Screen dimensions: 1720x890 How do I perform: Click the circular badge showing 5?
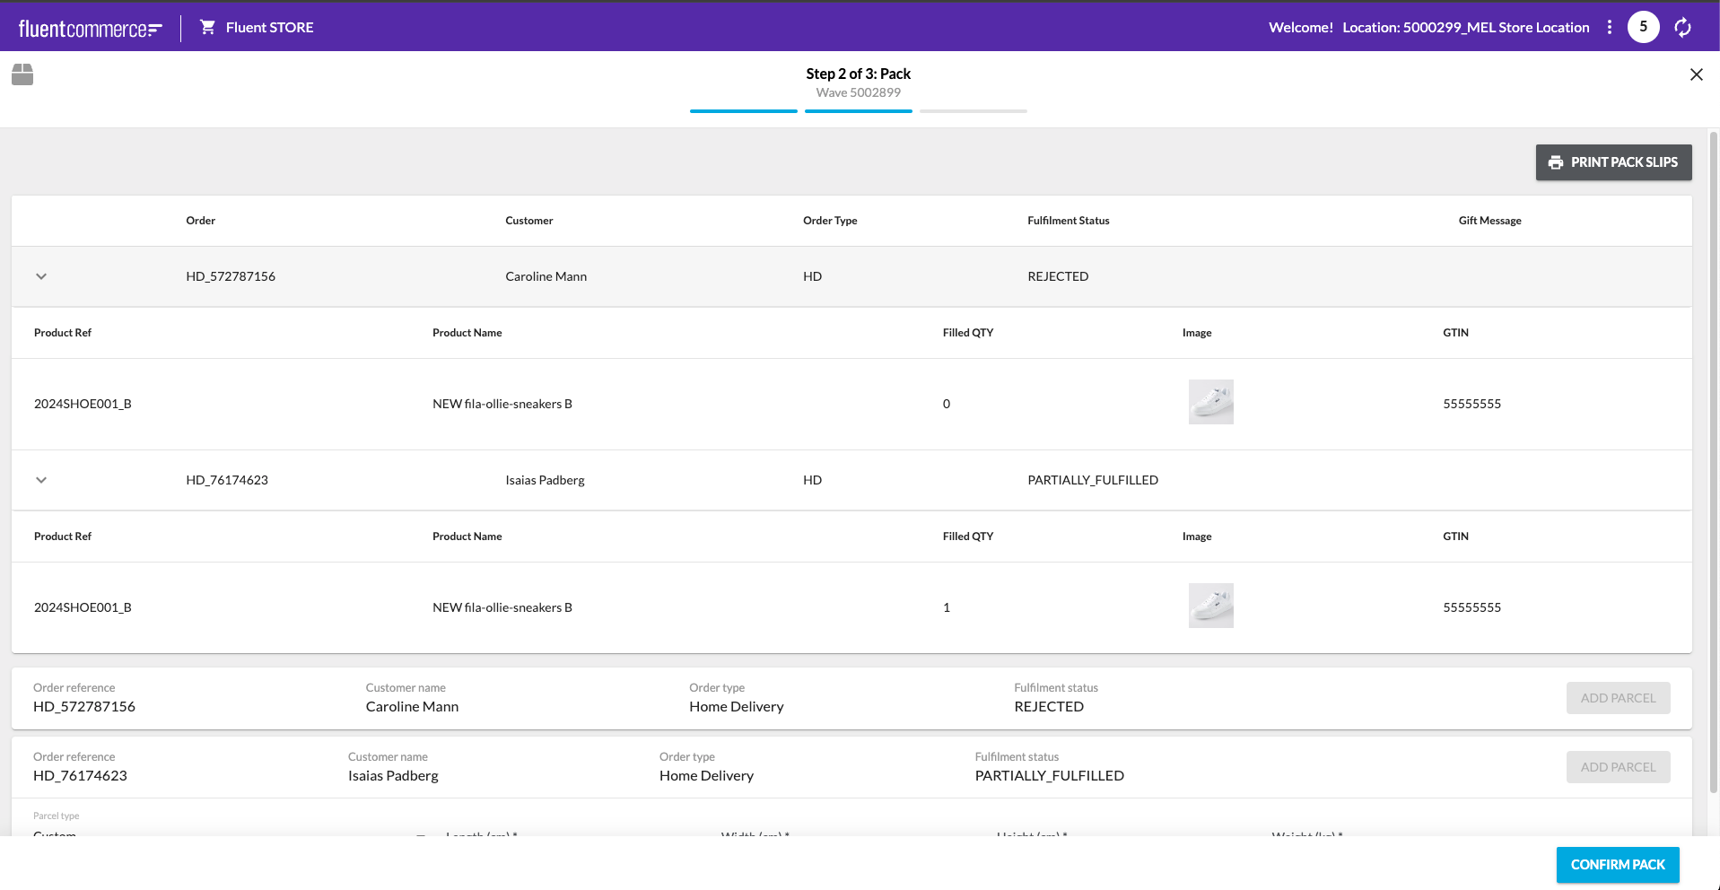tap(1643, 27)
